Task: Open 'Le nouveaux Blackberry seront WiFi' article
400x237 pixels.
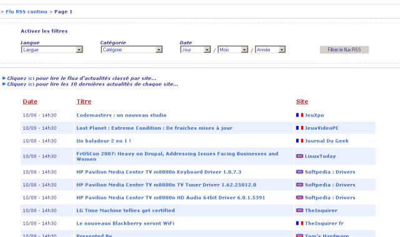Action: coord(125,223)
